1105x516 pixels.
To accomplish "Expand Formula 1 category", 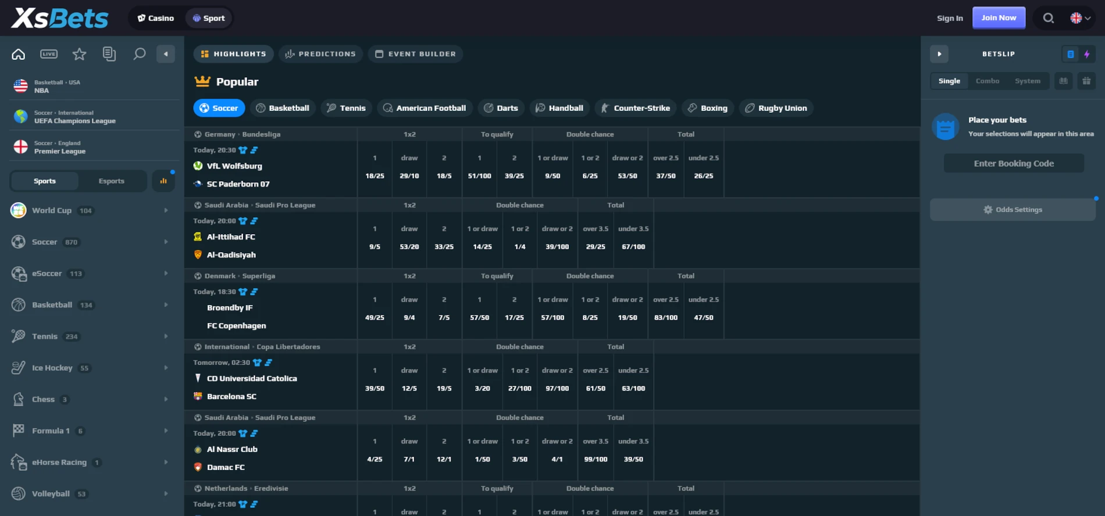I will pyautogui.click(x=93, y=431).
